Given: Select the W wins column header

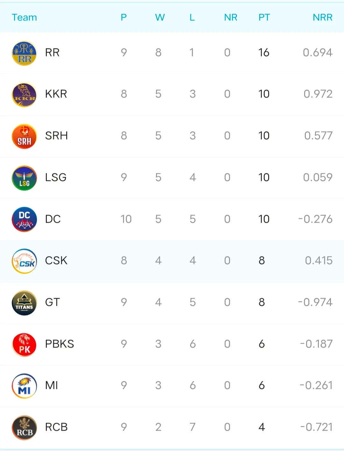Looking at the screenshot, I should click(x=160, y=18).
